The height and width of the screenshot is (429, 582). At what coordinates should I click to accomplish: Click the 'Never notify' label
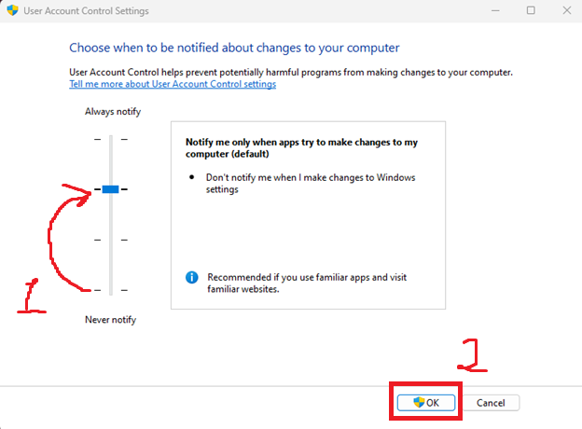[x=111, y=320]
